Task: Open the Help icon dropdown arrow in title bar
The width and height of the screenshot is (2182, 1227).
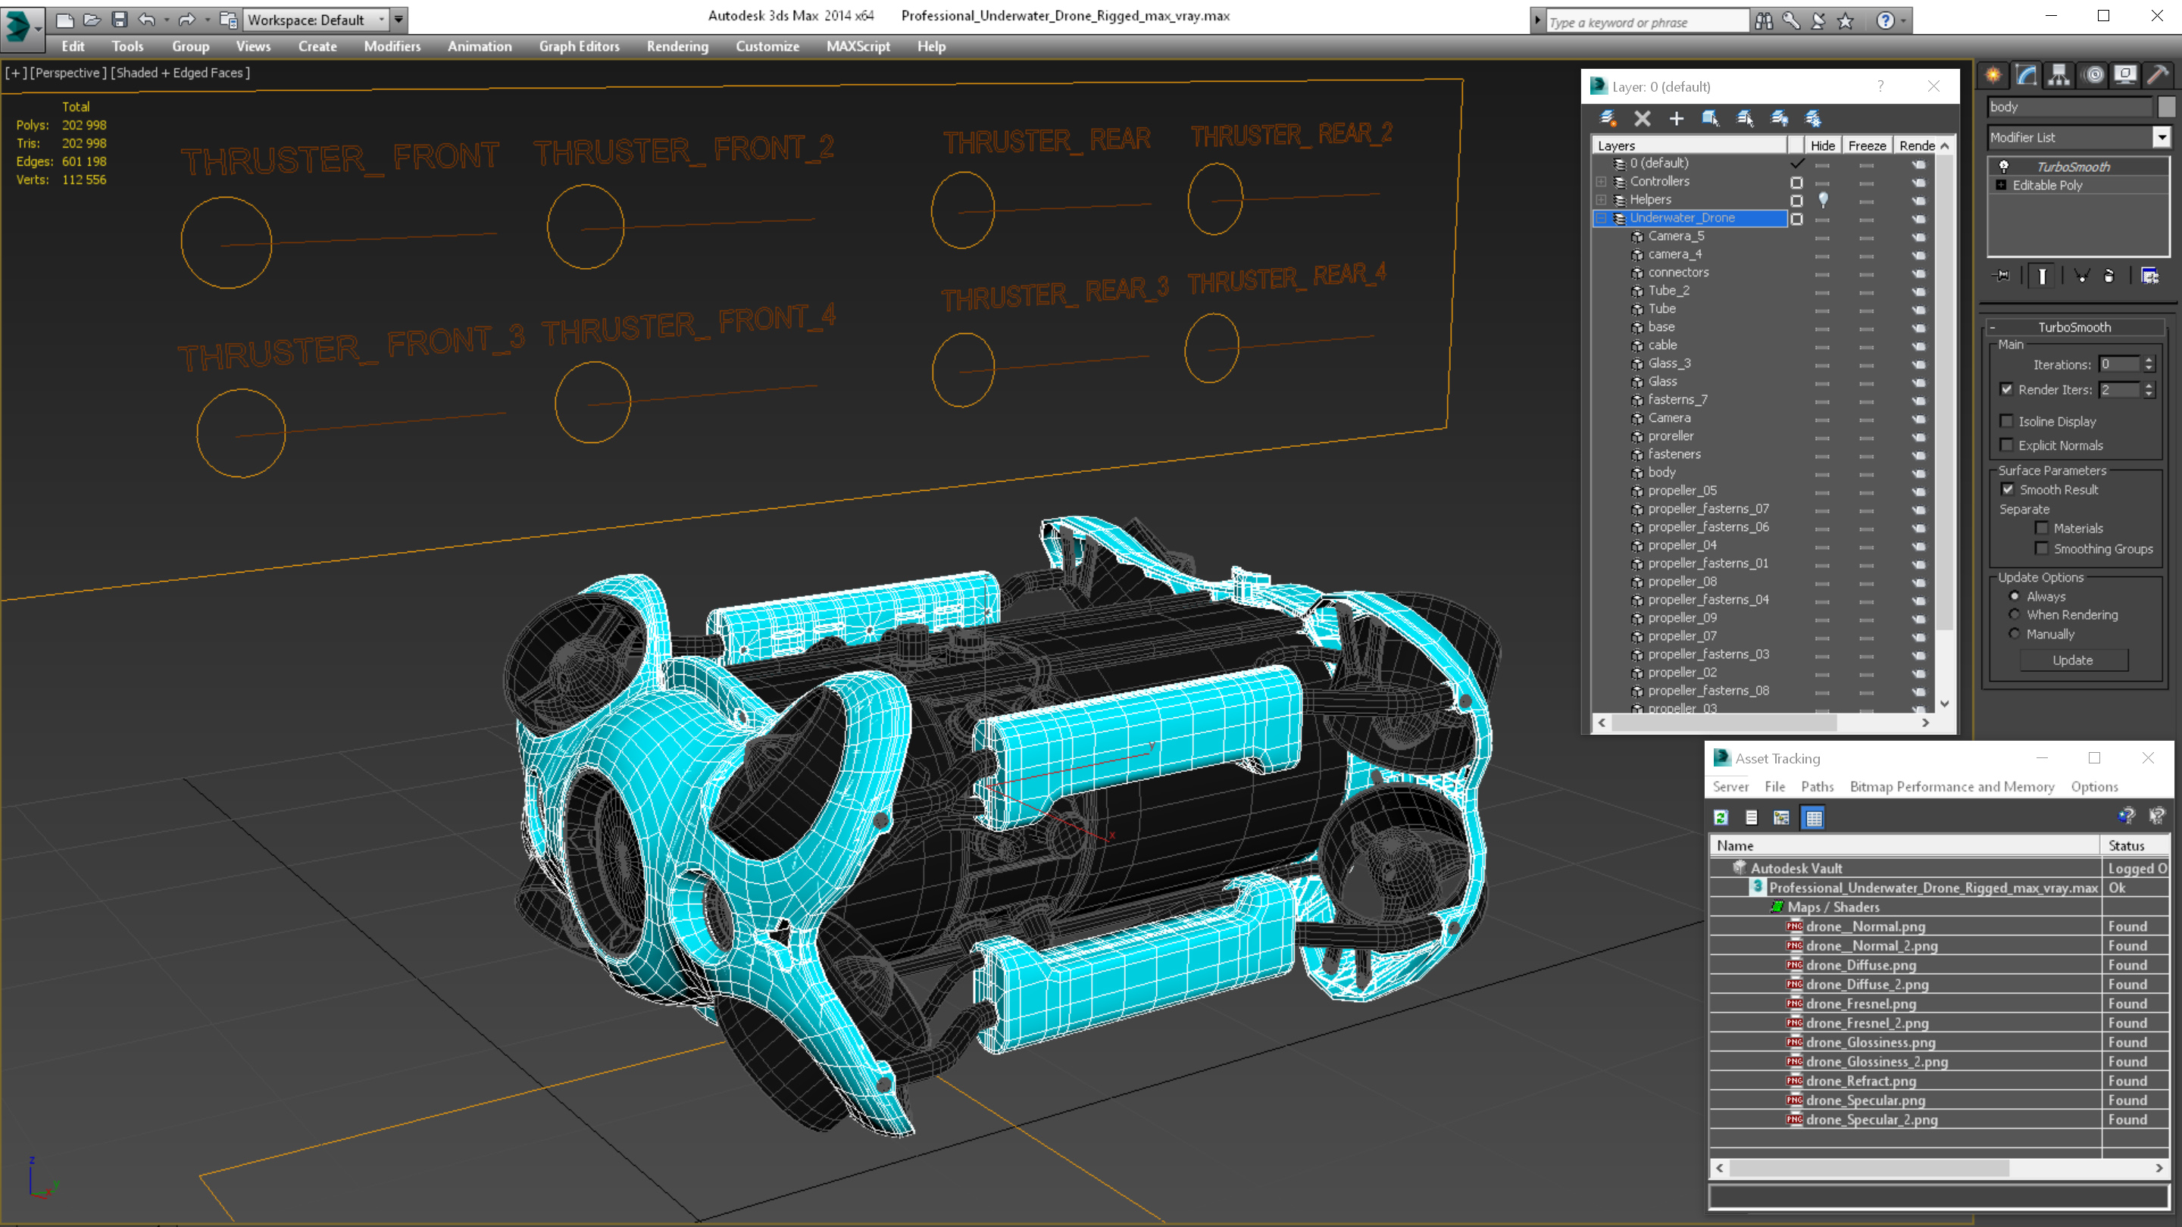Action: tap(1903, 21)
